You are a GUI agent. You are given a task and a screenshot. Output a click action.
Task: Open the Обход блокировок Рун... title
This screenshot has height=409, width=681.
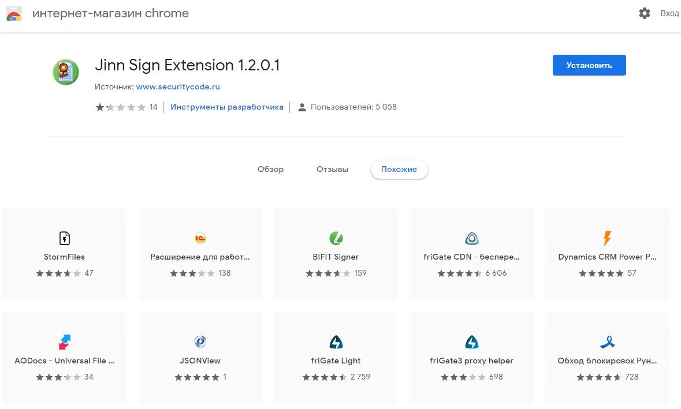tap(607, 361)
